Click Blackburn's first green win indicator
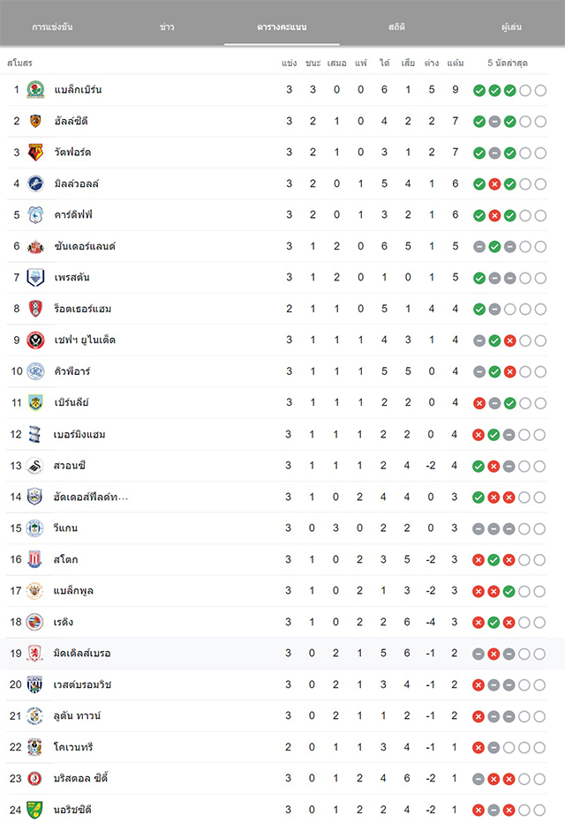 tap(479, 91)
